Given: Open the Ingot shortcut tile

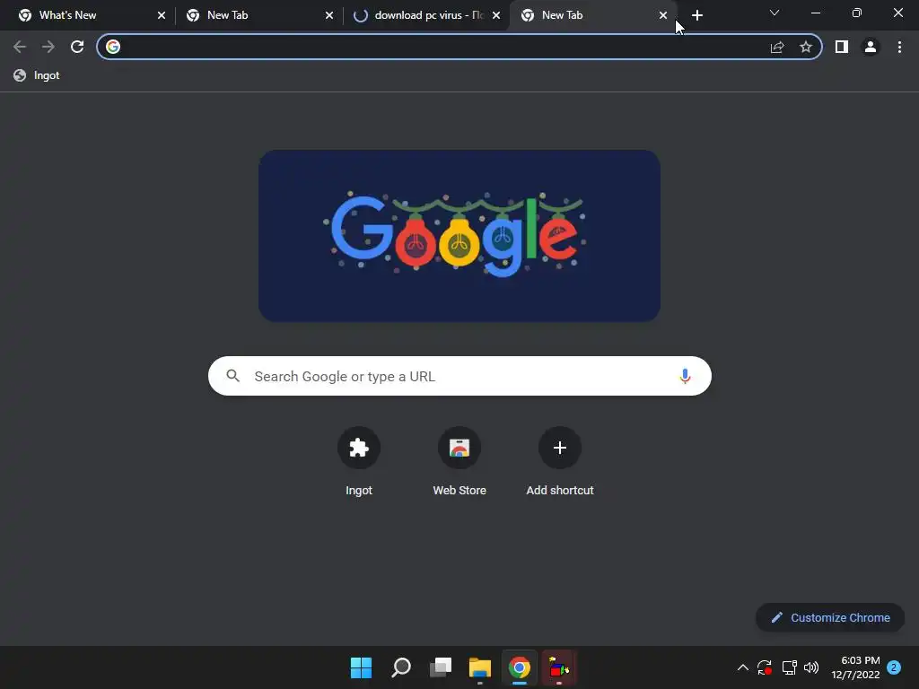Looking at the screenshot, I should click(359, 462).
